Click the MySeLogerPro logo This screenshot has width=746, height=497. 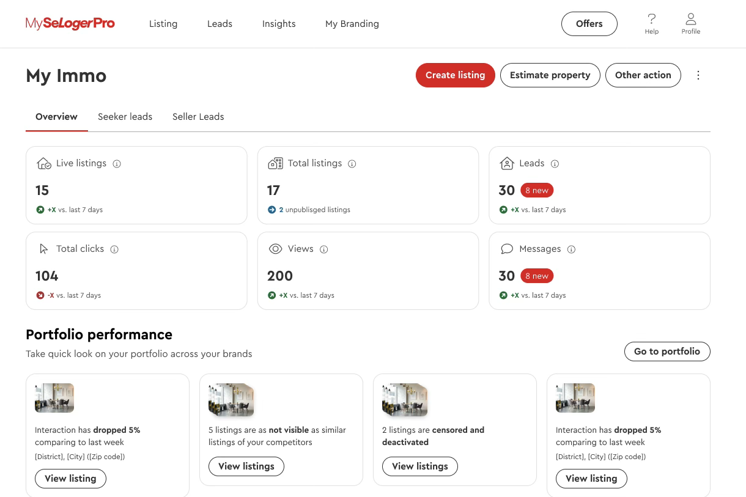click(70, 24)
